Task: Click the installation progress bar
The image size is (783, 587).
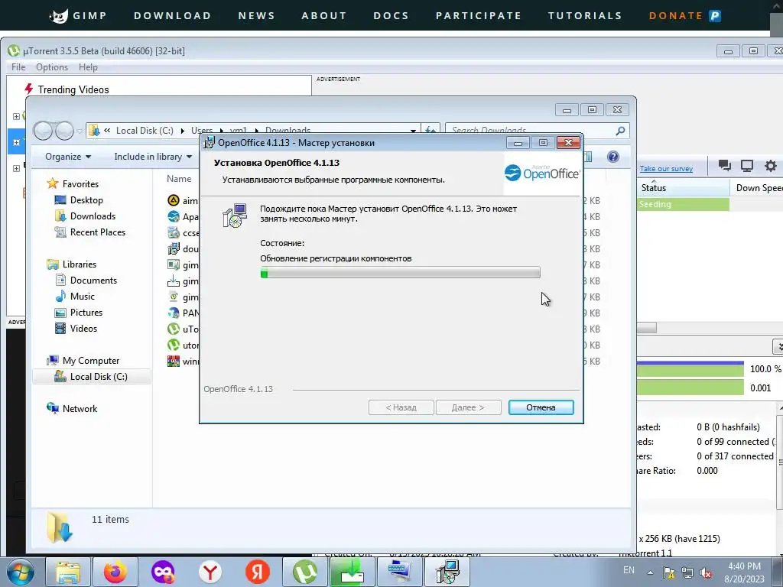Action: click(x=400, y=273)
